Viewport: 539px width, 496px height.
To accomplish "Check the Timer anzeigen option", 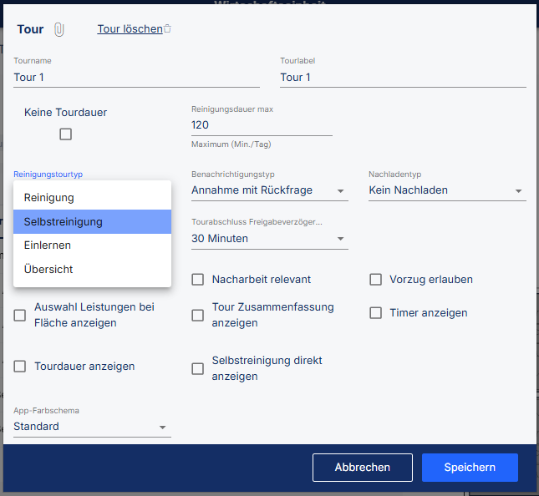I will (376, 313).
